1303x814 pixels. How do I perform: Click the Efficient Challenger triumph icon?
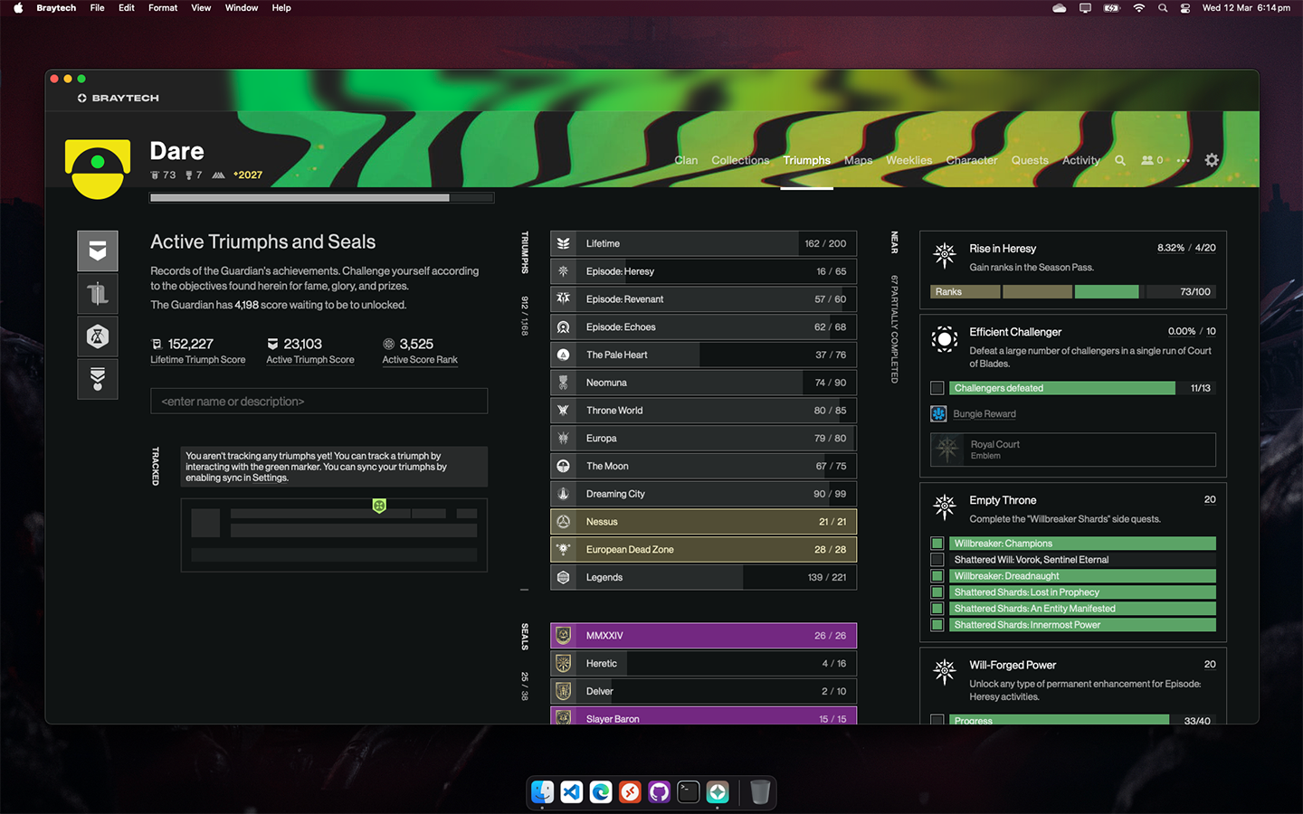(x=945, y=339)
